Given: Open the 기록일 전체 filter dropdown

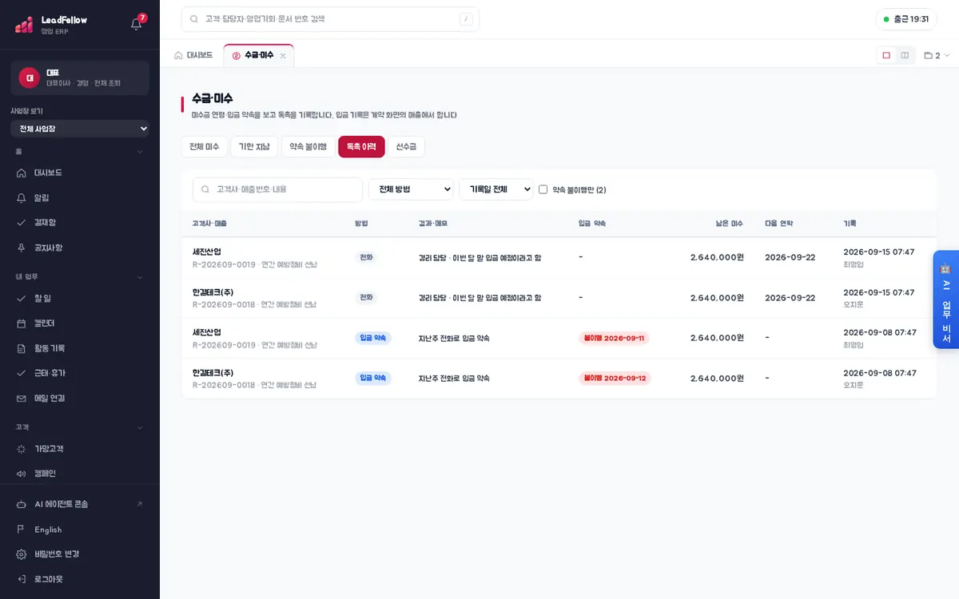Looking at the screenshot, I should pyautogui.click(x=496, y=189).
